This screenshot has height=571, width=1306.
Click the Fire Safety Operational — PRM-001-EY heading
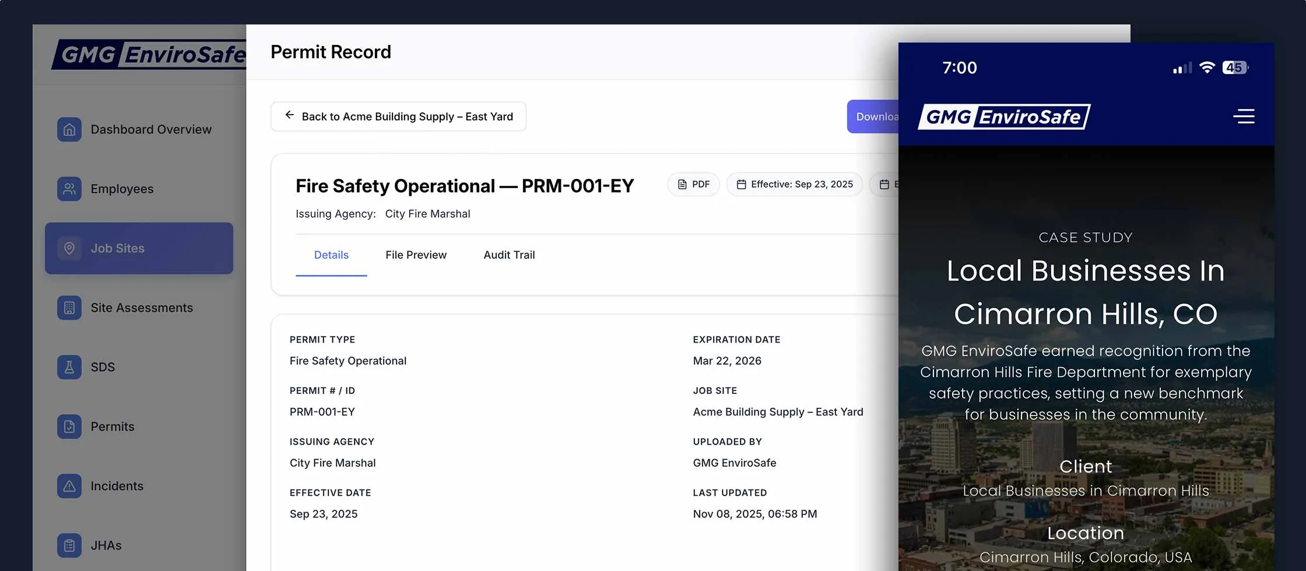pyautogui.click(x=464, y=186)
